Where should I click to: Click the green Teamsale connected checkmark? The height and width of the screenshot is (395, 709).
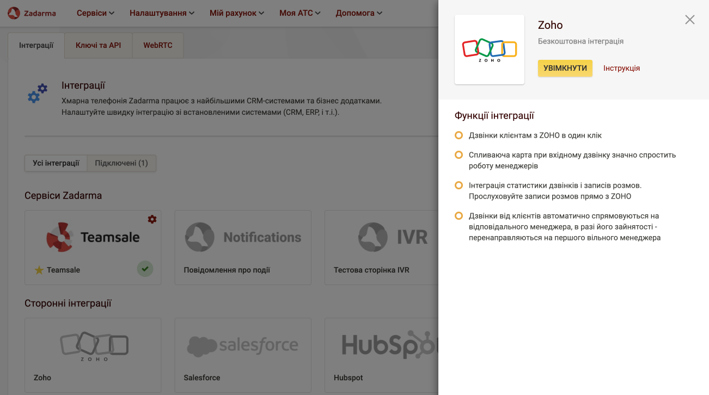point(145,269)
